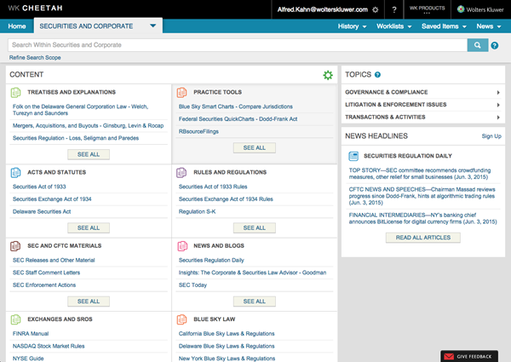The height and width of the screenshot is (362, 511).
Task: Click the Securities Regulation Daily news icon
Action: click(x=353, y=156)
